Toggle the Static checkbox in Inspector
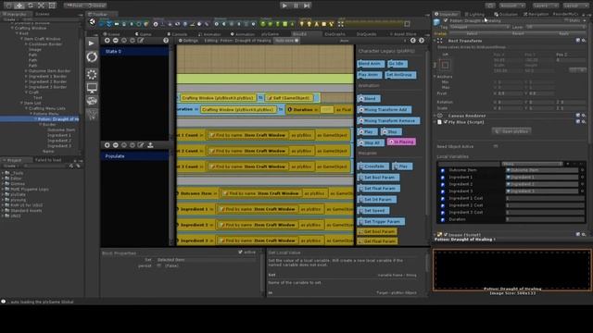 566,20
